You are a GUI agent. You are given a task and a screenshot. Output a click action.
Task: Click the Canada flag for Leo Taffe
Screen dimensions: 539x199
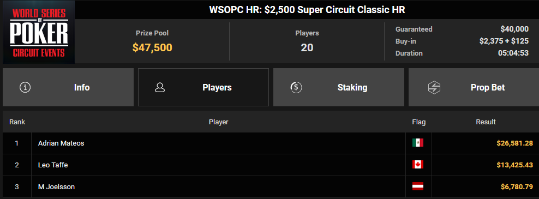point(418,165)
